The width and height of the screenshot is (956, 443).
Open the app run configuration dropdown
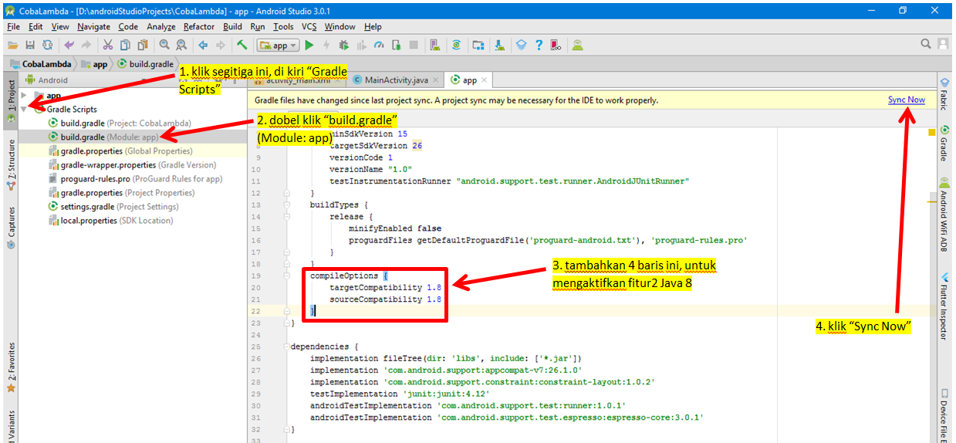pyautogui.click(x=278, y=46)
